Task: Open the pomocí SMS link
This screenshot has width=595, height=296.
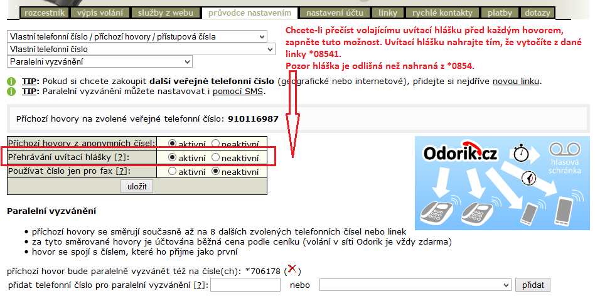Action: 238,92
